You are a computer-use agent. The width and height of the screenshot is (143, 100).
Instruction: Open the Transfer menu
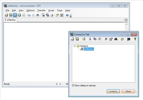pyautogui.click(x=41, y=10)
